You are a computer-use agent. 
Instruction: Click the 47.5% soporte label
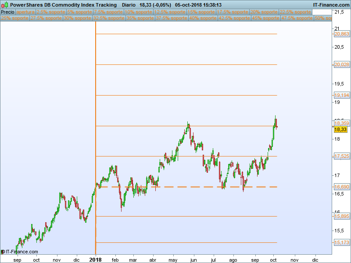(x=297, y=18)
